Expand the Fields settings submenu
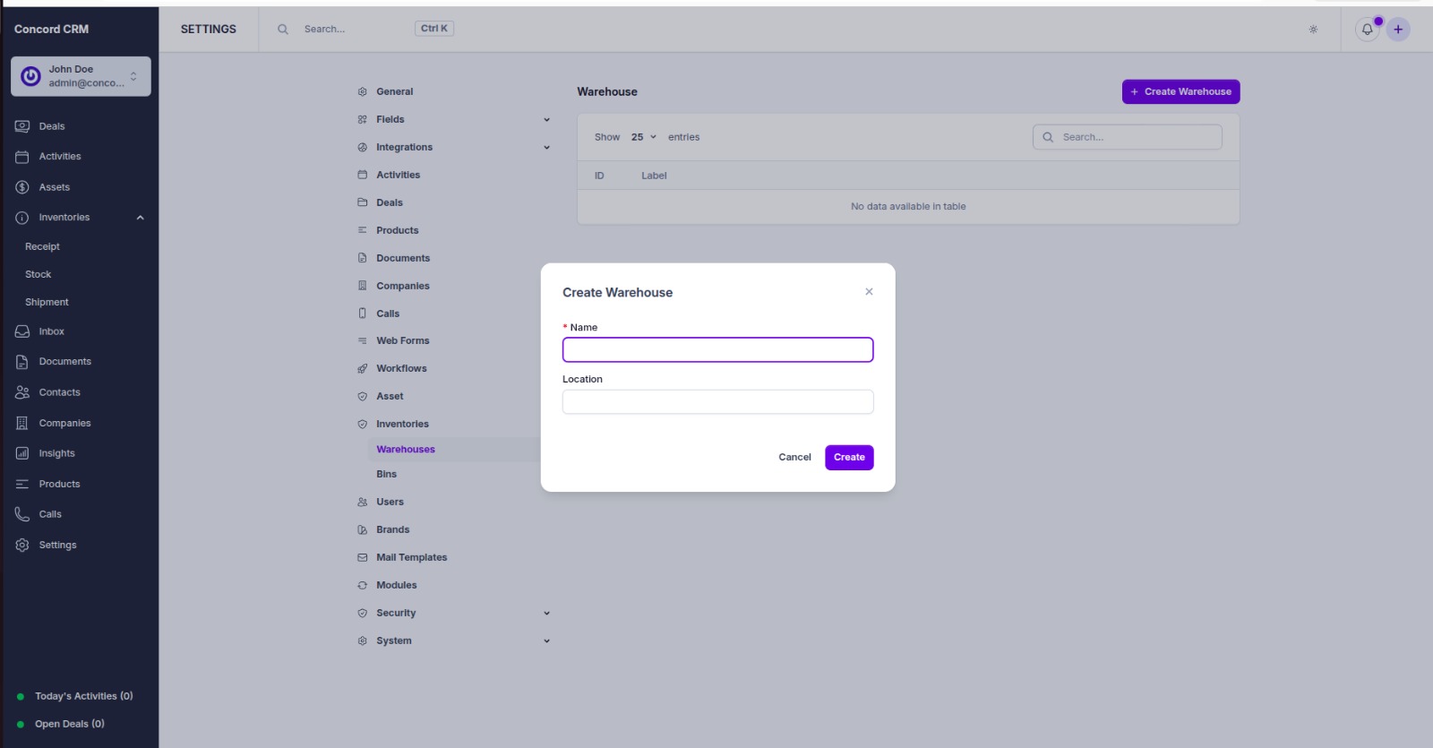Screen dimensions: 1433x748 546,120
